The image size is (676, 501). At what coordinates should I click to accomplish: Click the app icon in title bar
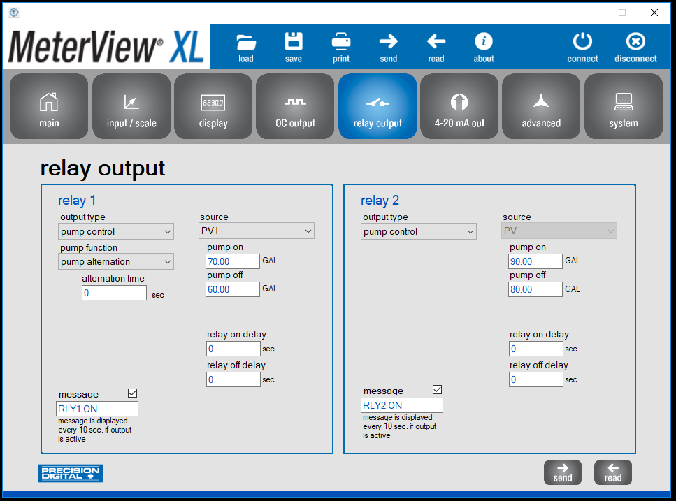pyautogui.click(x=14, y=13)
